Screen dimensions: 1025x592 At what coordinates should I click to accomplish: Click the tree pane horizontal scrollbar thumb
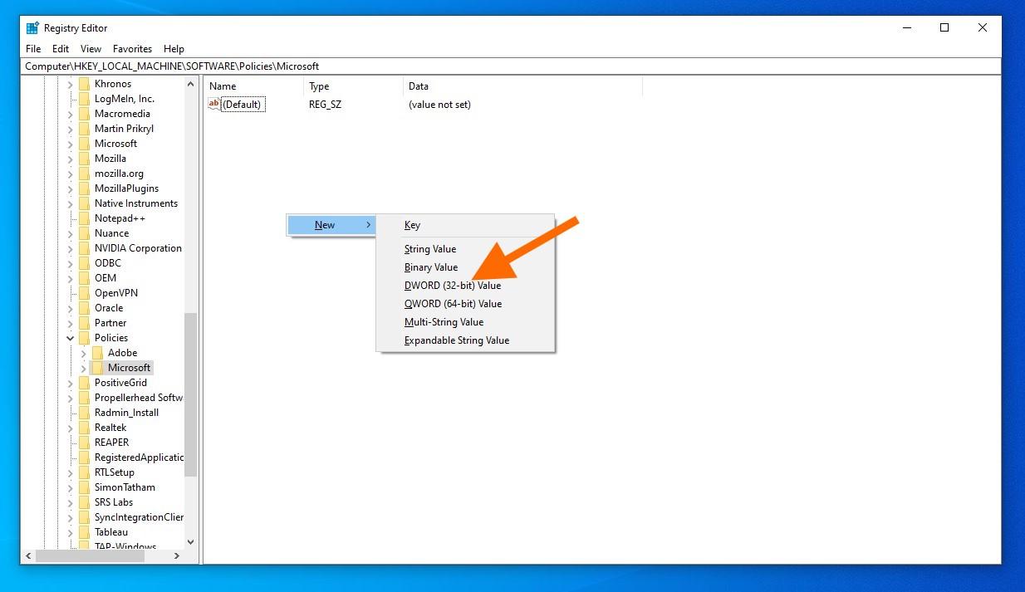(90, 555)
